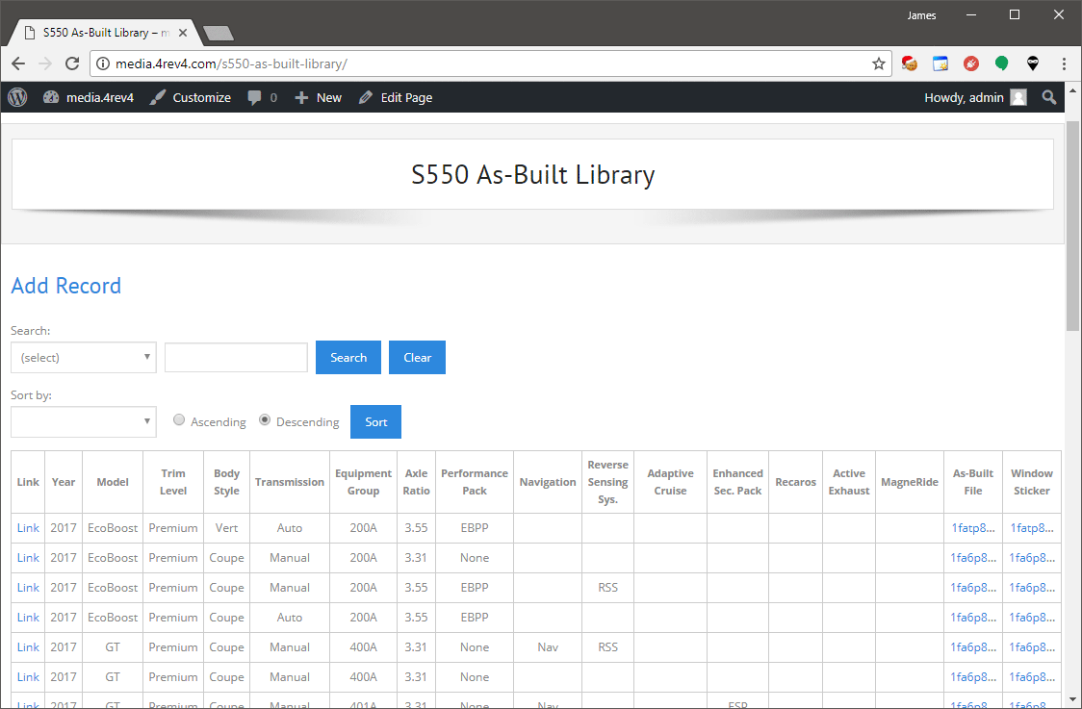Select the Descending radio button
Viewport: 1082px width, 709px height.
pos(265,420)
